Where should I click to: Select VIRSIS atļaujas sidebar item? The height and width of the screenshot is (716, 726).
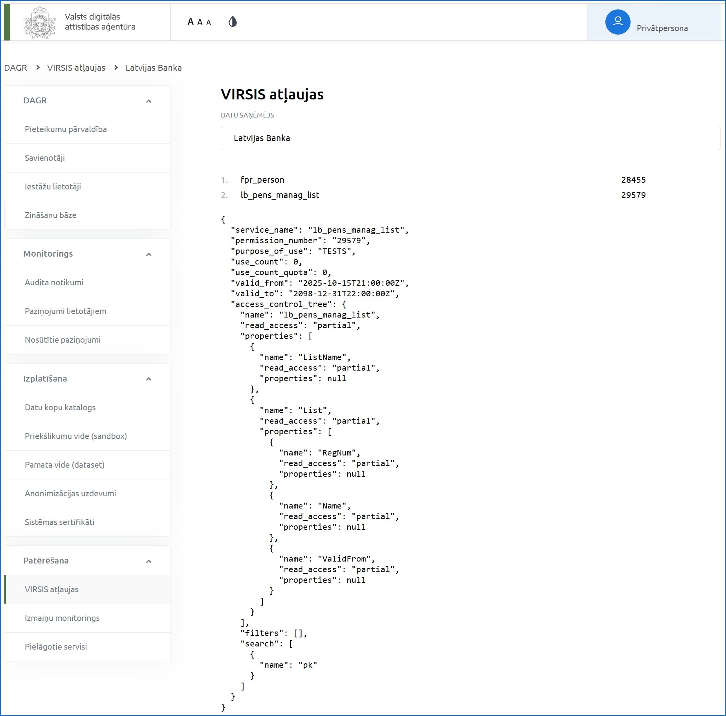87,589
